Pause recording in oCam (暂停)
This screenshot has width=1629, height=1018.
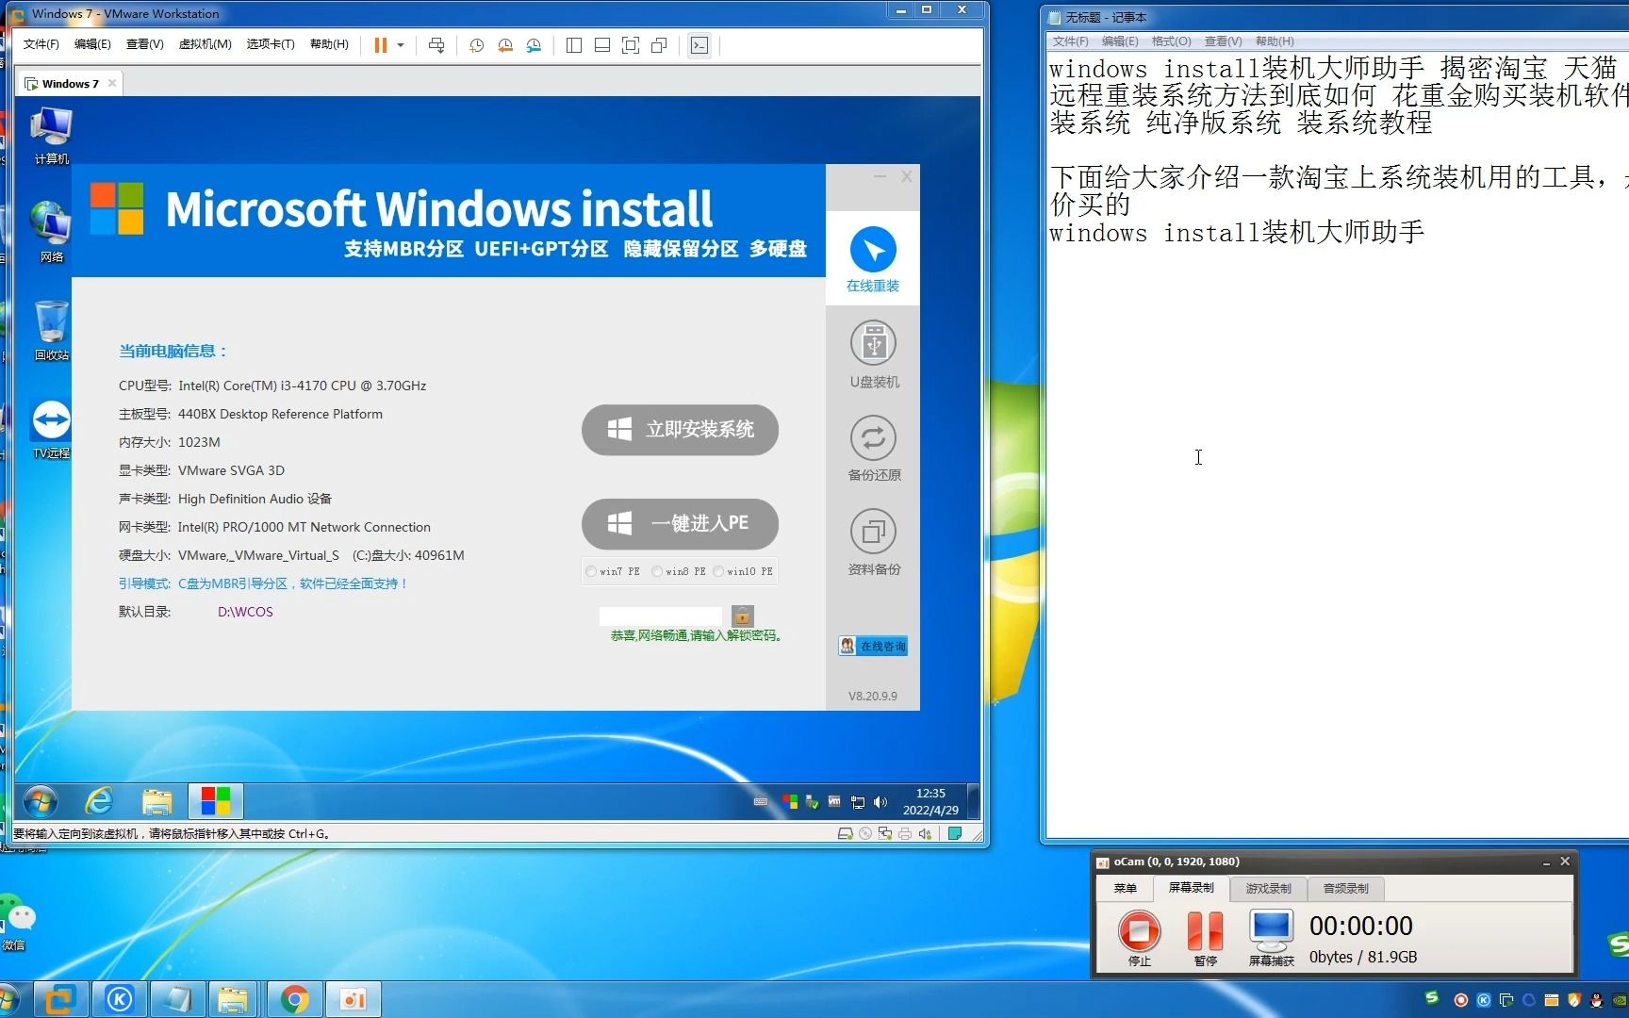click(x=1205, y=938)
